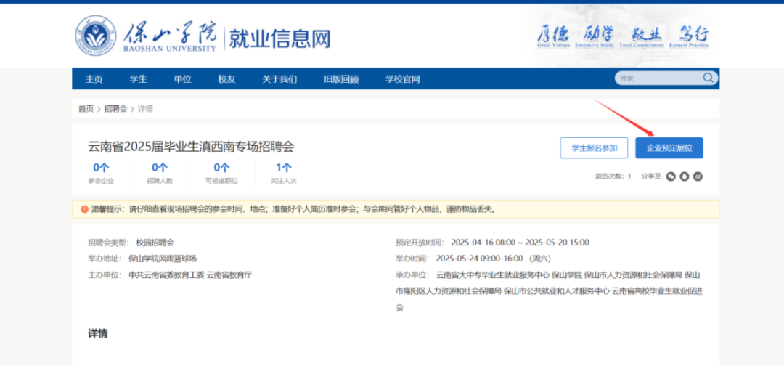Click the 关注人次 count statistic
The width and height of the screenshot is (784, 366).
[x=284, y=174]
